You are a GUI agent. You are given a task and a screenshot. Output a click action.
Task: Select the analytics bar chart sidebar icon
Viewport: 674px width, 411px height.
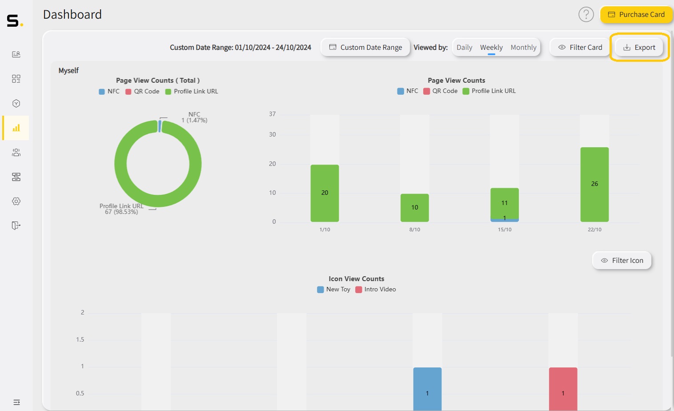(x=16, y=128)
